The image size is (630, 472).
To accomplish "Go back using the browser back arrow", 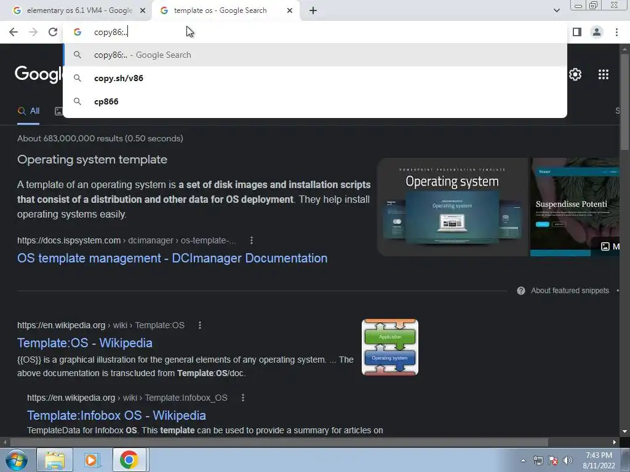I will (14, 32).
